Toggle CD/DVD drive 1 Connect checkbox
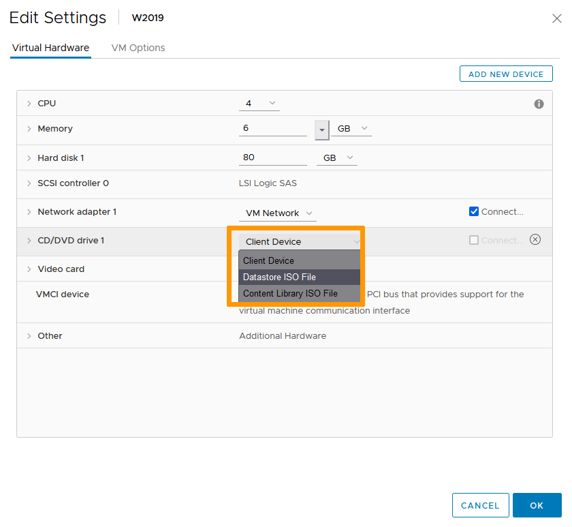This screenshot has height=527, width=572. point(474,240)
